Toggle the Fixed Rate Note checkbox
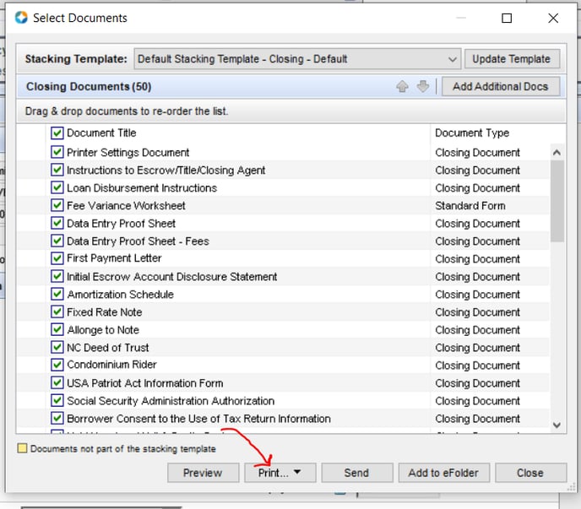Viewport: 581px width, 509px height. (57, 312)
